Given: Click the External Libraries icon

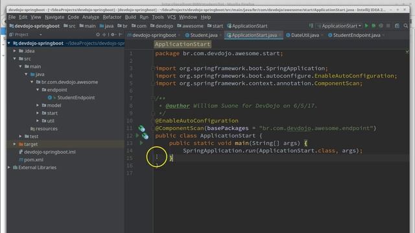Looking at the screenshot, I should pyautogui.click(x=15, y=168).
